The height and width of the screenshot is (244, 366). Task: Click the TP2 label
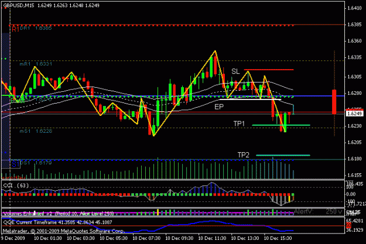[243, 155]
